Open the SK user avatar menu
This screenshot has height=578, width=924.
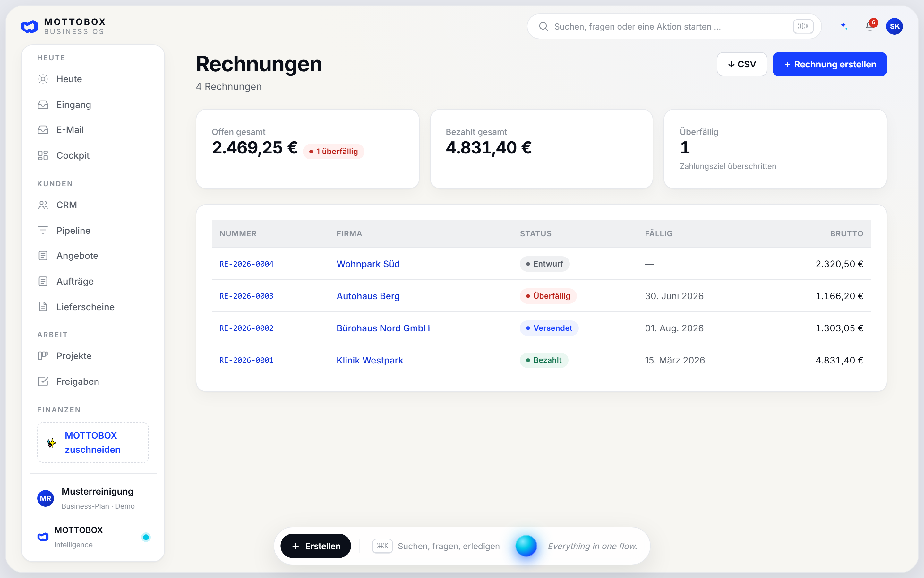click(x=894, y=26)
